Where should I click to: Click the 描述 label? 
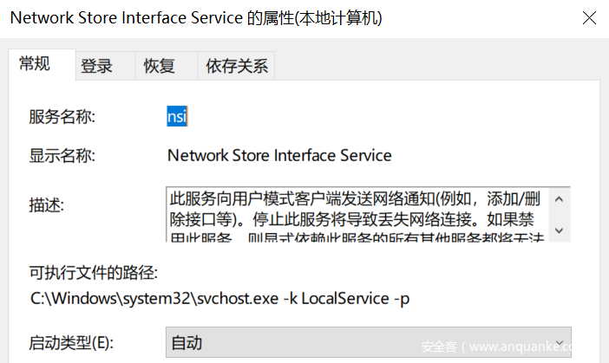point(48,204)
